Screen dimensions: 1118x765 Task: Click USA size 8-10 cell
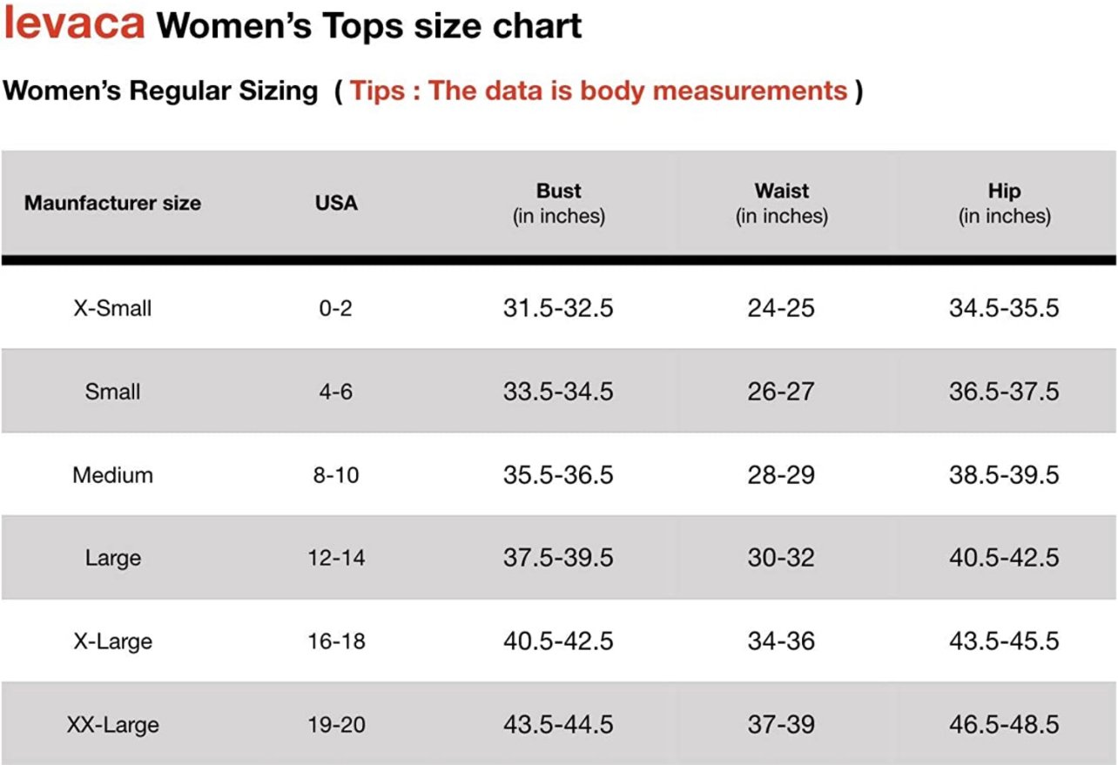336,475
